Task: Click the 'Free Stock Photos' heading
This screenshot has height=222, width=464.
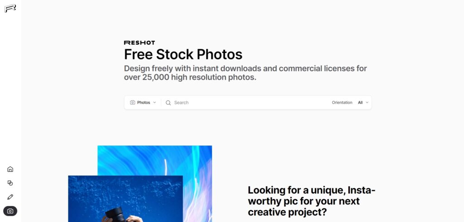Action: pyautogui.click(x=183, y=54)
